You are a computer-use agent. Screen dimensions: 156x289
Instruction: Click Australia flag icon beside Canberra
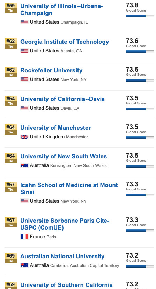24,265
